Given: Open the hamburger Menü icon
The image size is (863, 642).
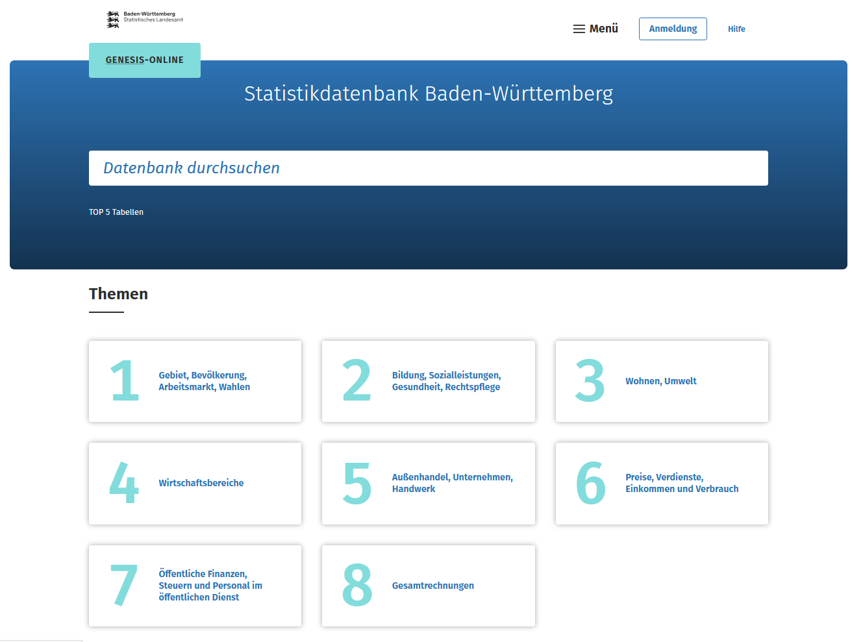Looking at the screenshot, I should coord(579,29).
